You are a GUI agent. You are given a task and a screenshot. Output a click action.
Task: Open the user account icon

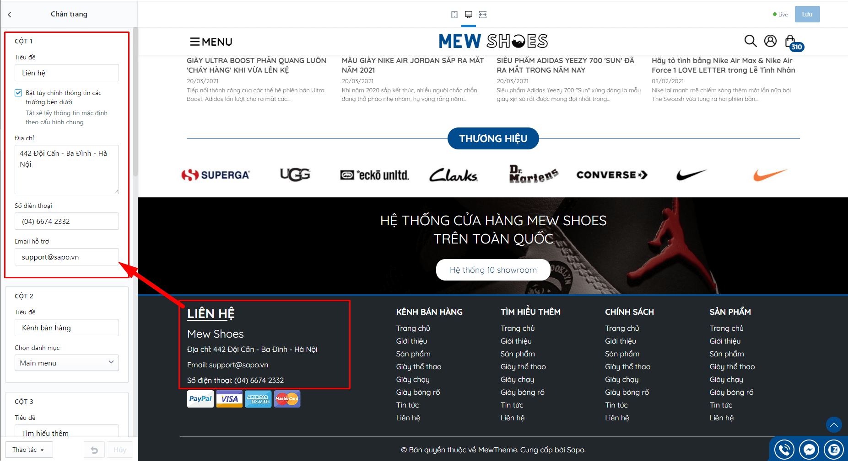[771, 41]
